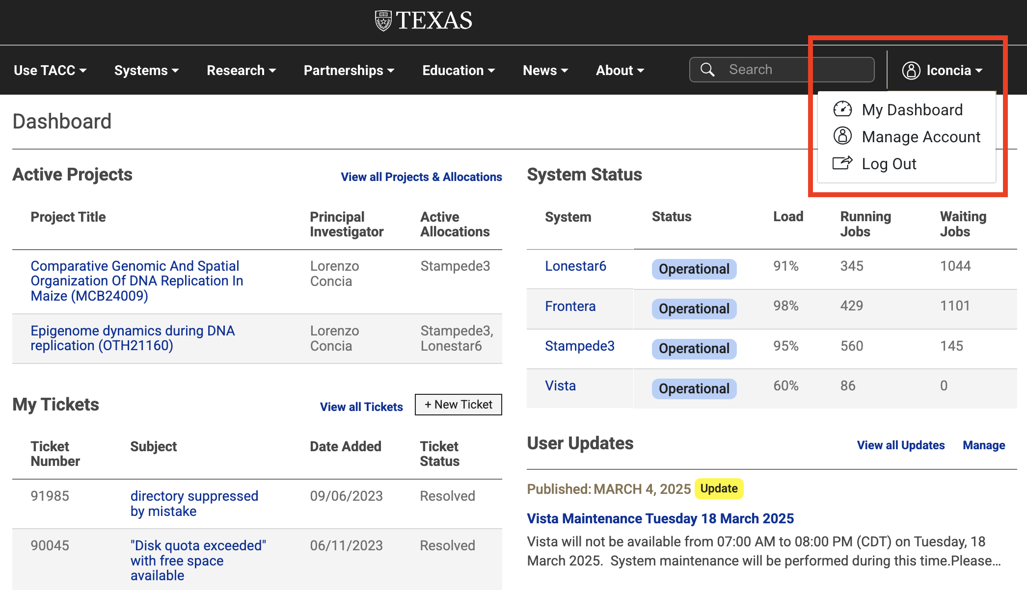This screenshot has height=590, width=1027.
Task: Open the Frontera system link
Action: [570, 306]
